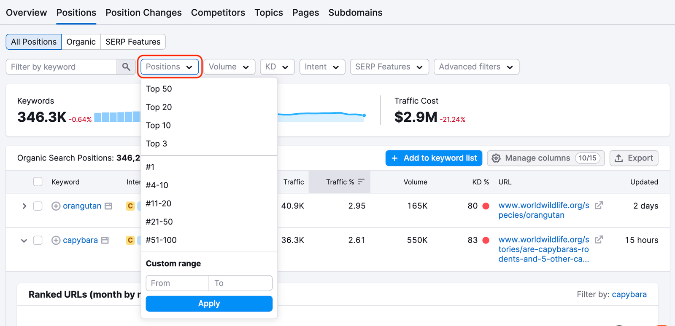This screenshot has height=326, width=675.
Task: Check the orangutan row checkbox
Action: [x=38, y=206]
